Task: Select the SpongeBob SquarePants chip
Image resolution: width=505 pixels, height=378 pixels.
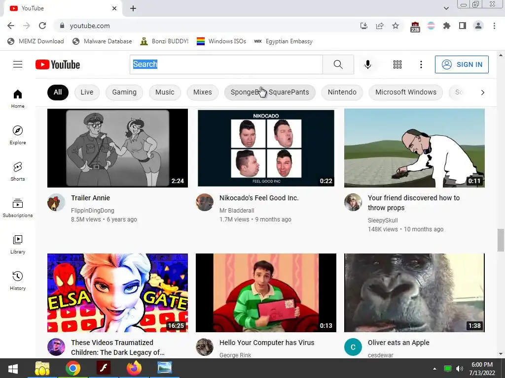Action: point(270,92)
